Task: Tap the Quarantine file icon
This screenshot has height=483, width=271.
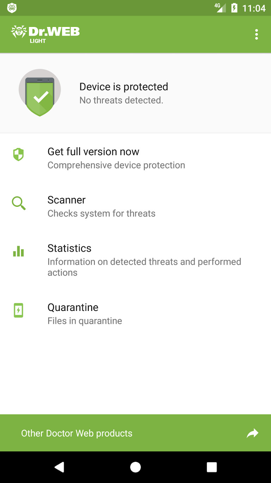Action: [x=18, y=310]
